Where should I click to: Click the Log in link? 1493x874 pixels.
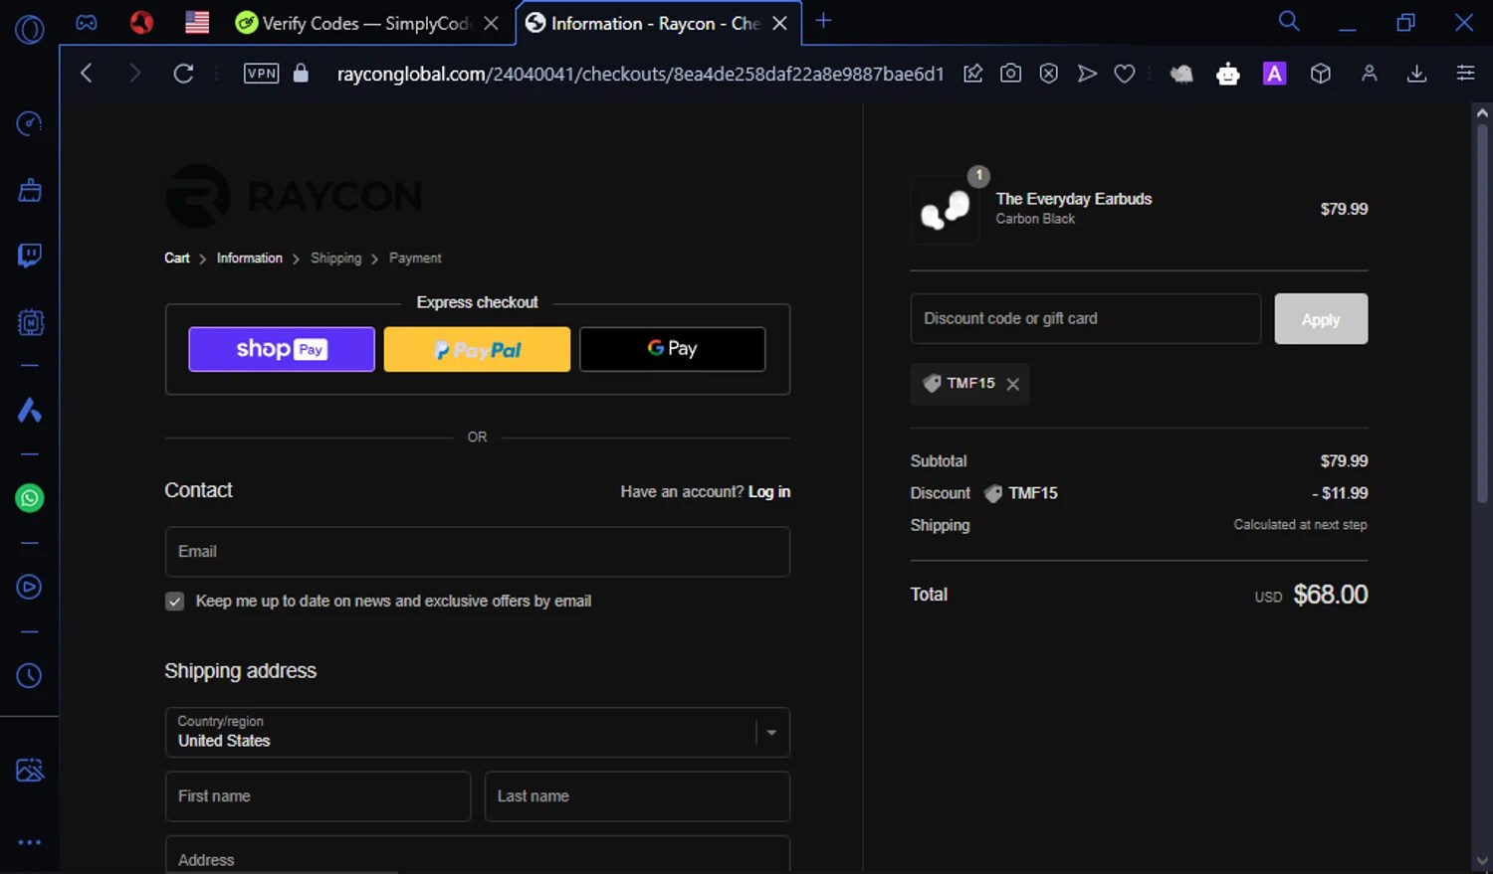click(x=769, y=491)
